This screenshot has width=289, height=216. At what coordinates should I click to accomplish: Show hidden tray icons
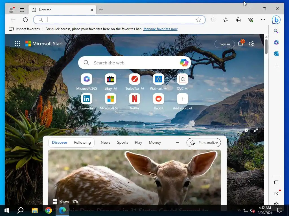click(239, 210)
